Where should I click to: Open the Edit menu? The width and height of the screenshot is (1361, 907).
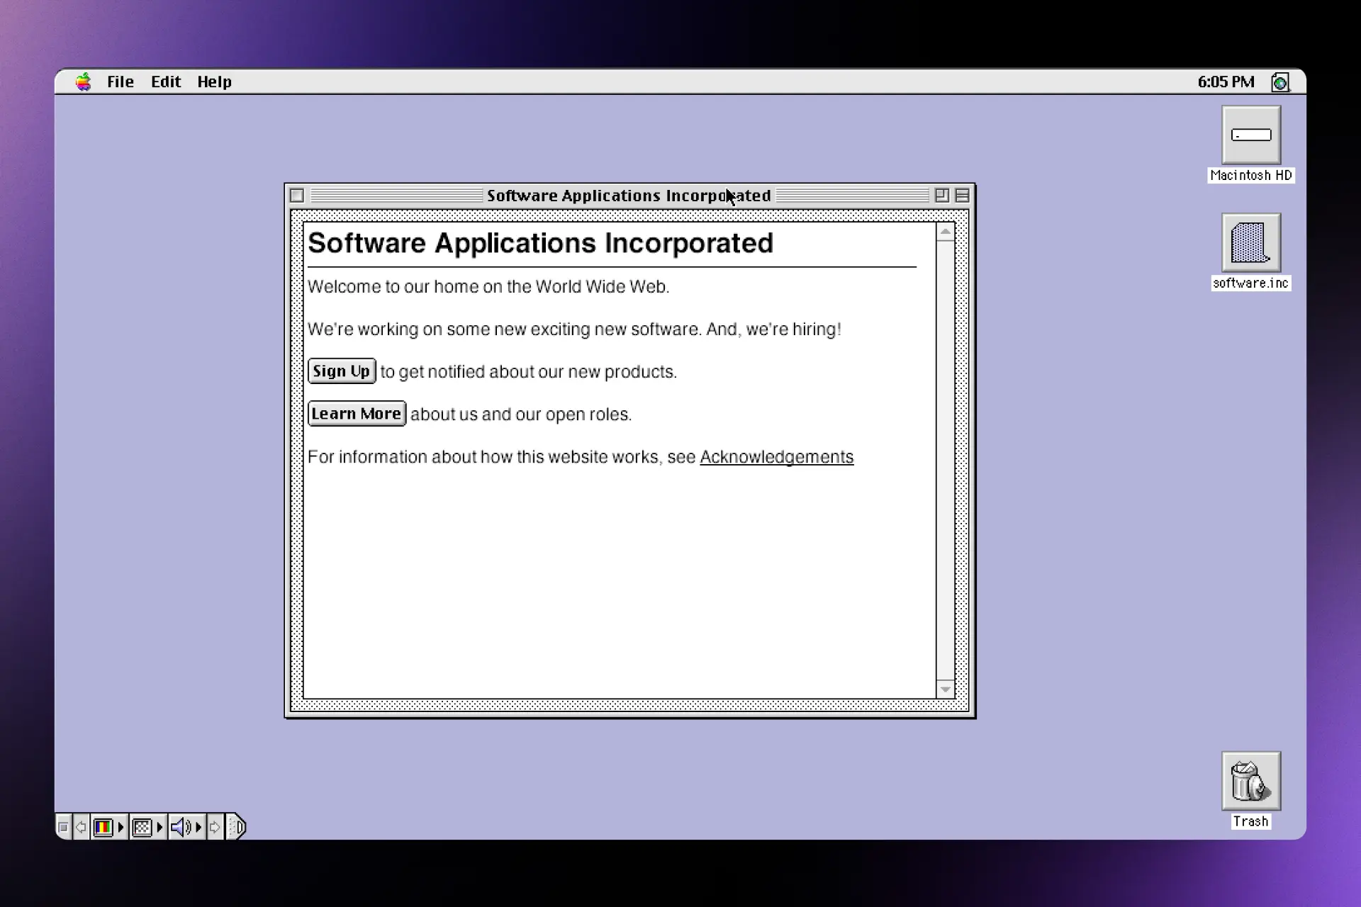pyautogui.click(x=166, y=82)
